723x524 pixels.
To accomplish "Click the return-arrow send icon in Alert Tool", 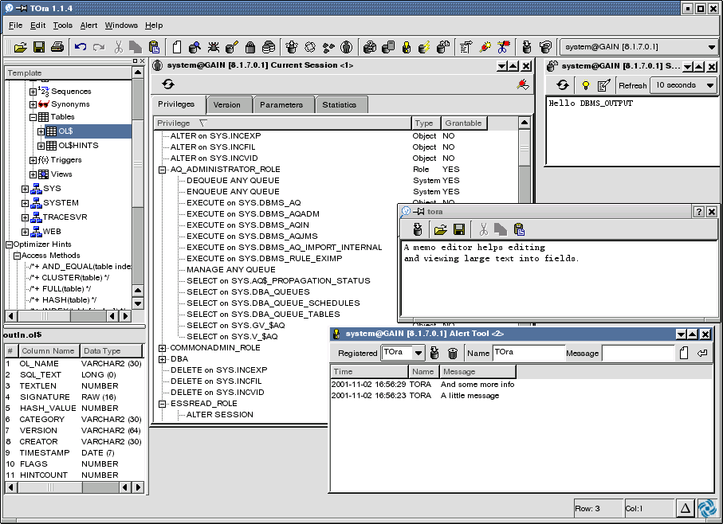I will pyautogui.click(x=702, y=353).
